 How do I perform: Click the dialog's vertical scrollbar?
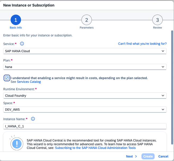[x=172, y=80]
